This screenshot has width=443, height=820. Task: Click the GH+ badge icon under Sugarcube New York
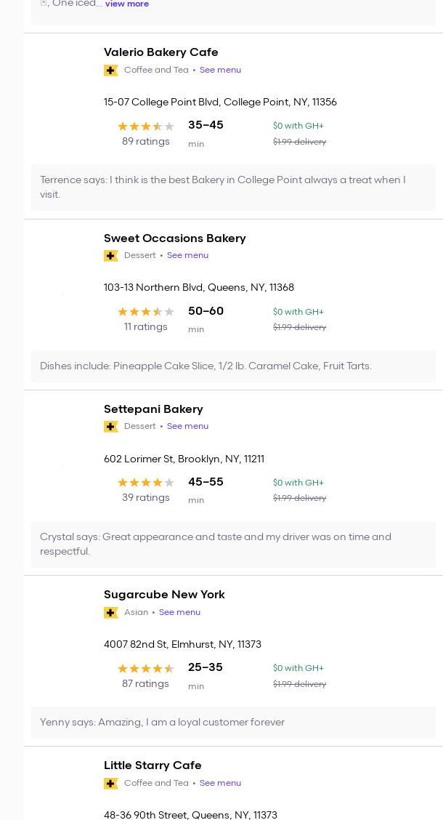pyautogui.click(x=111, y=613)
